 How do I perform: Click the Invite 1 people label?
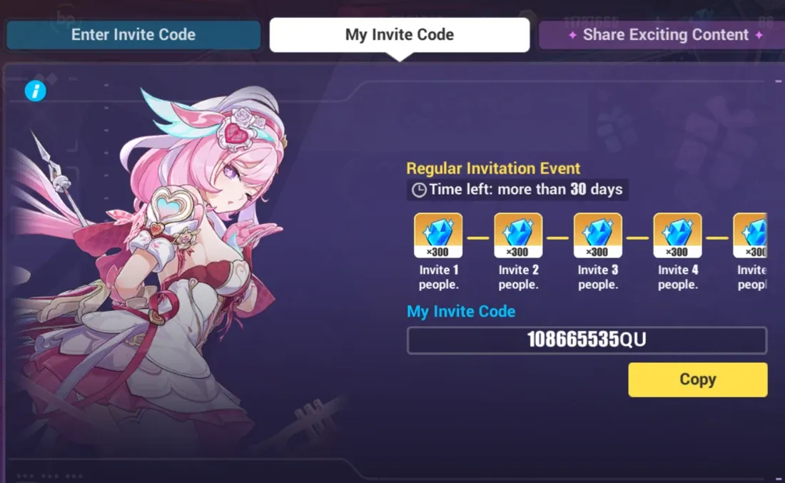[439, 277]
